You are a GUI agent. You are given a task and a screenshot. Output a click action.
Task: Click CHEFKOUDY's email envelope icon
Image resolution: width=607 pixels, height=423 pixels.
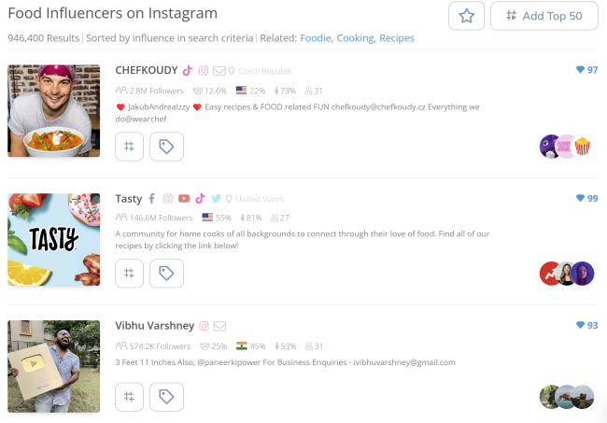coord(219,71)
